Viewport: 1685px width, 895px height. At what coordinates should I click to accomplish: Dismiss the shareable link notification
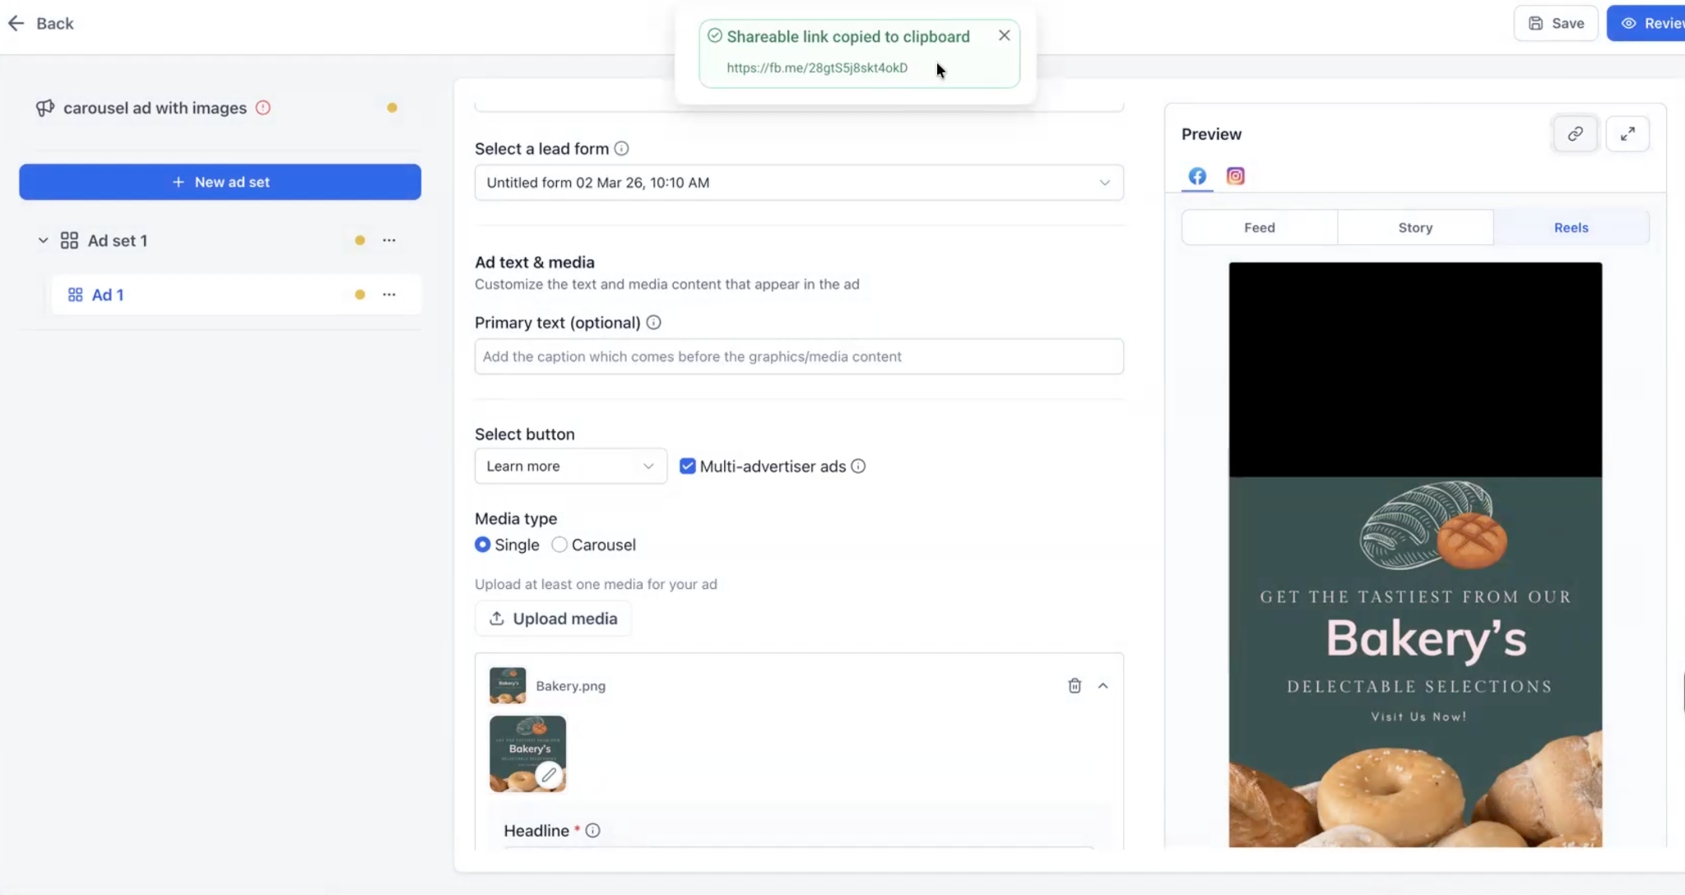1004,35
